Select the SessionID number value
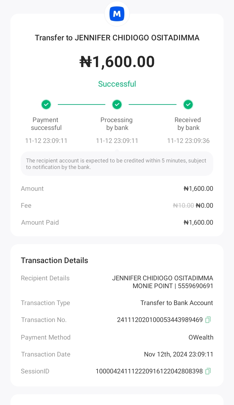Screen dimensions: 234x405 (149, 371)
